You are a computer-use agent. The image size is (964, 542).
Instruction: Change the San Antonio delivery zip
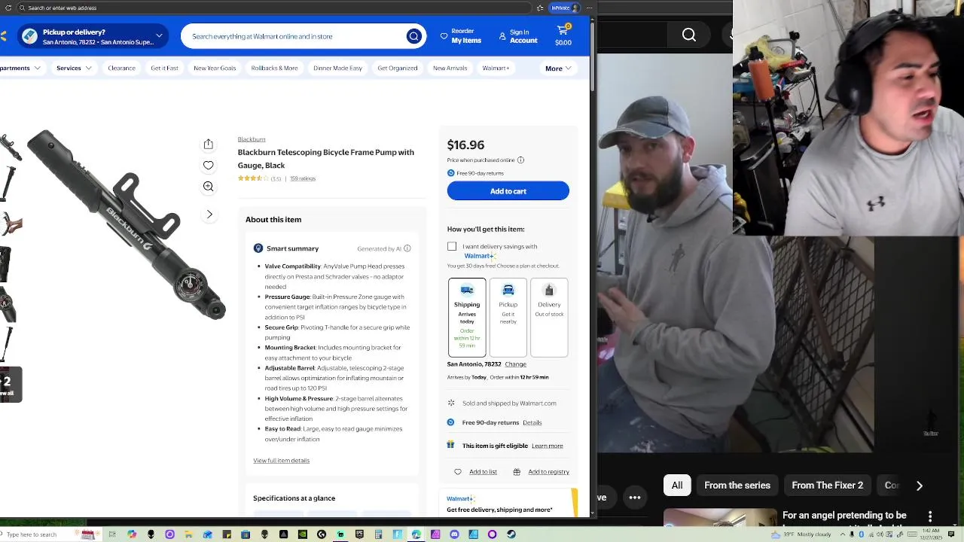tap(515, 364)
